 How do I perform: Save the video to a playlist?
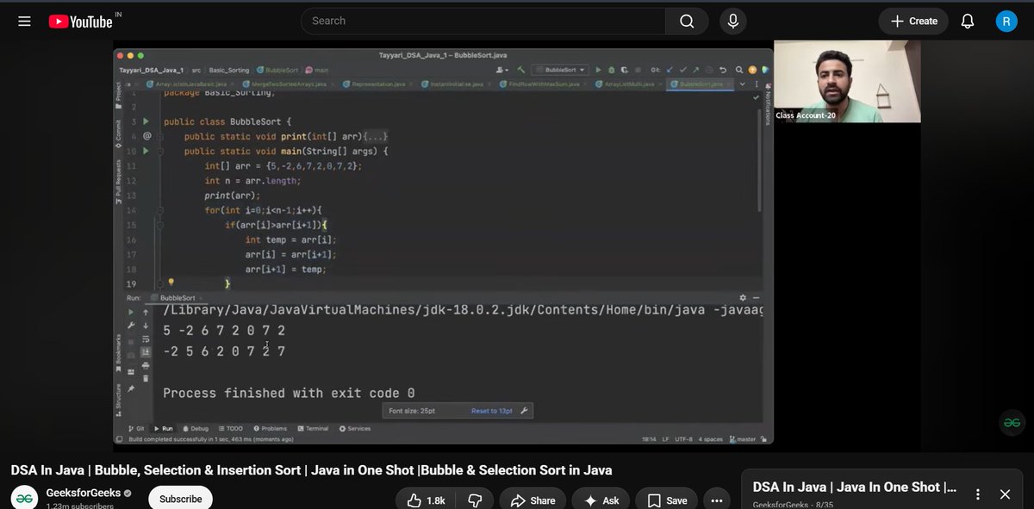667,500
